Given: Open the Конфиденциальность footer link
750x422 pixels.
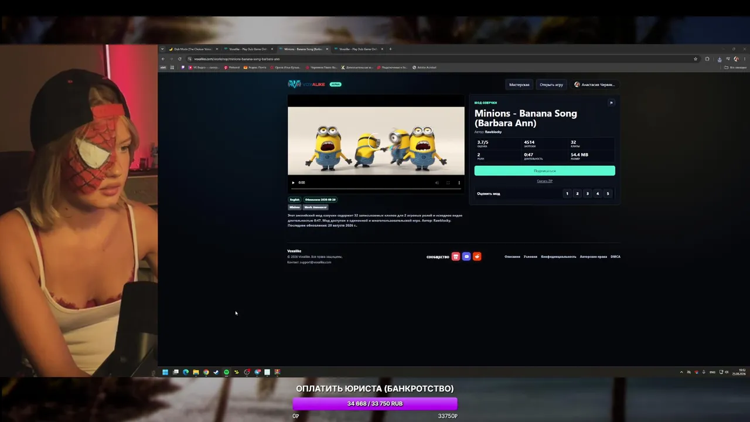Looking at the screenshot, I should click(x=558, y=257).
